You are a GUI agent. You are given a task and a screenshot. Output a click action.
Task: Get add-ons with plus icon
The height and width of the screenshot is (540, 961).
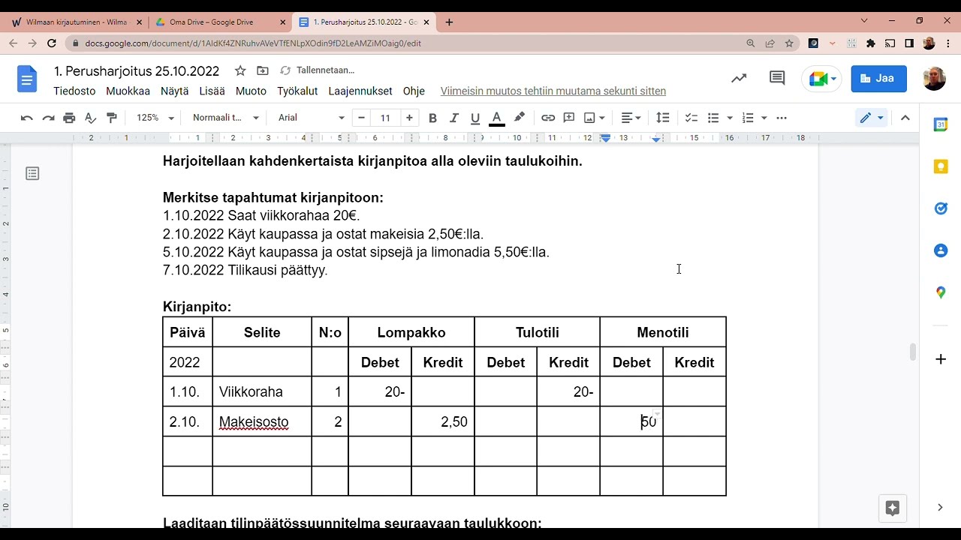(941, 359)
